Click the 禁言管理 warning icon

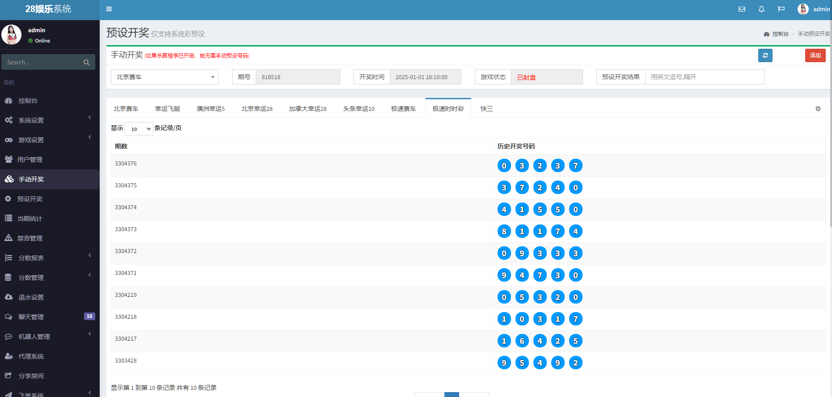point(8,238)
